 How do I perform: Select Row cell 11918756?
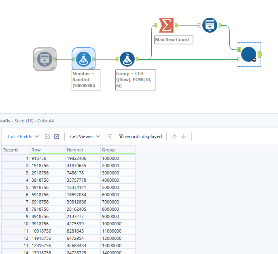click(x=47, y=238)
